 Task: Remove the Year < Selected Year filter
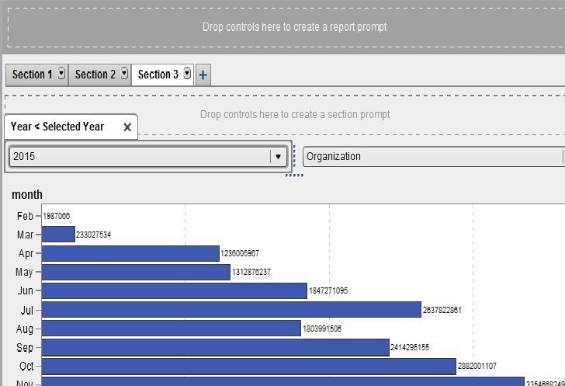[127, 127]
